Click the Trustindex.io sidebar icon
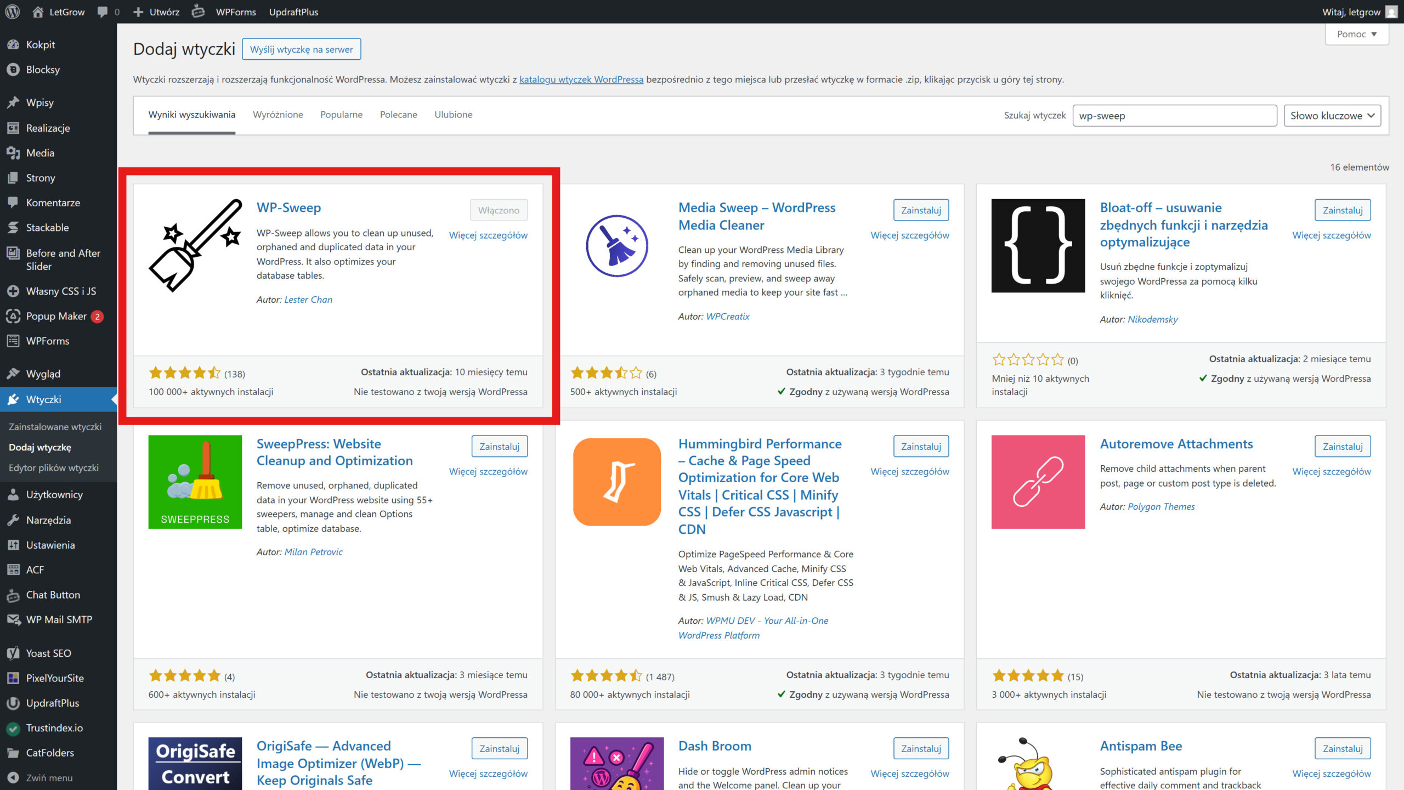Screen dimensions: 1404x790 (13, 728)
